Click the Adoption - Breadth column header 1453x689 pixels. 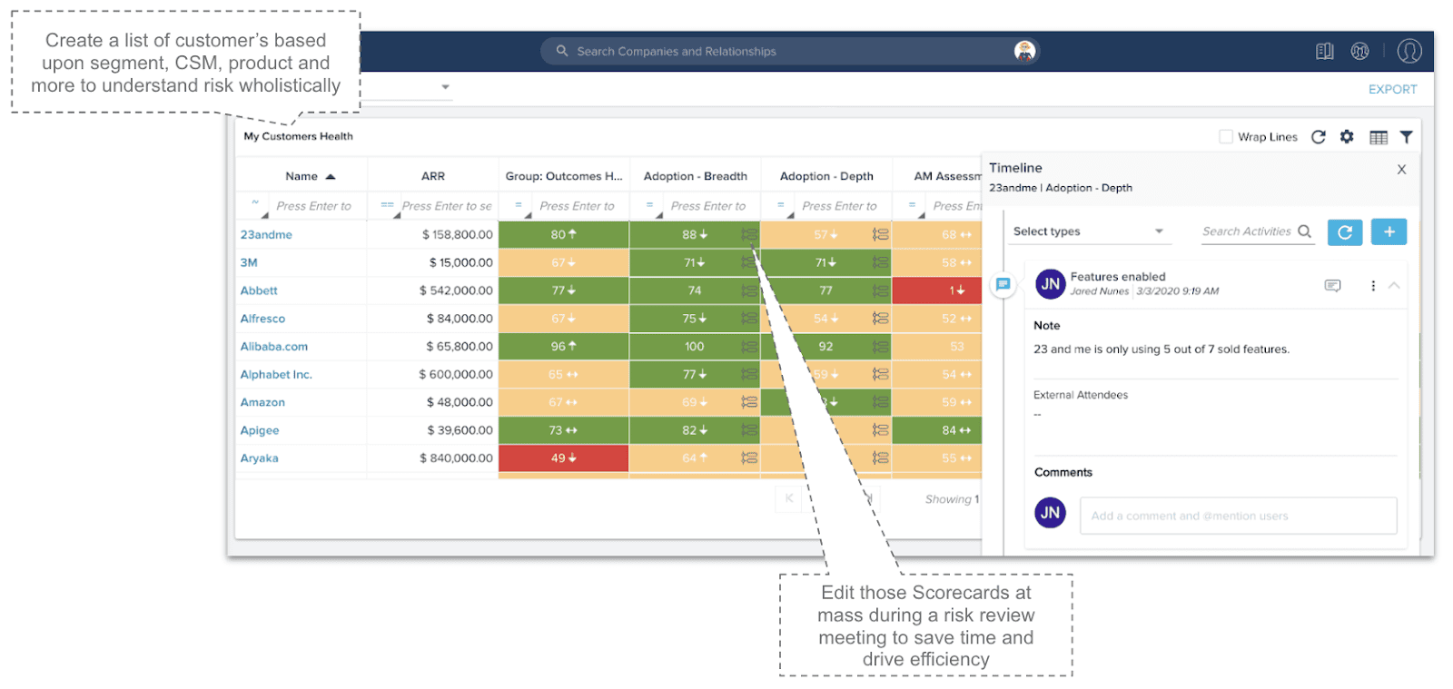tap(695, 176)
